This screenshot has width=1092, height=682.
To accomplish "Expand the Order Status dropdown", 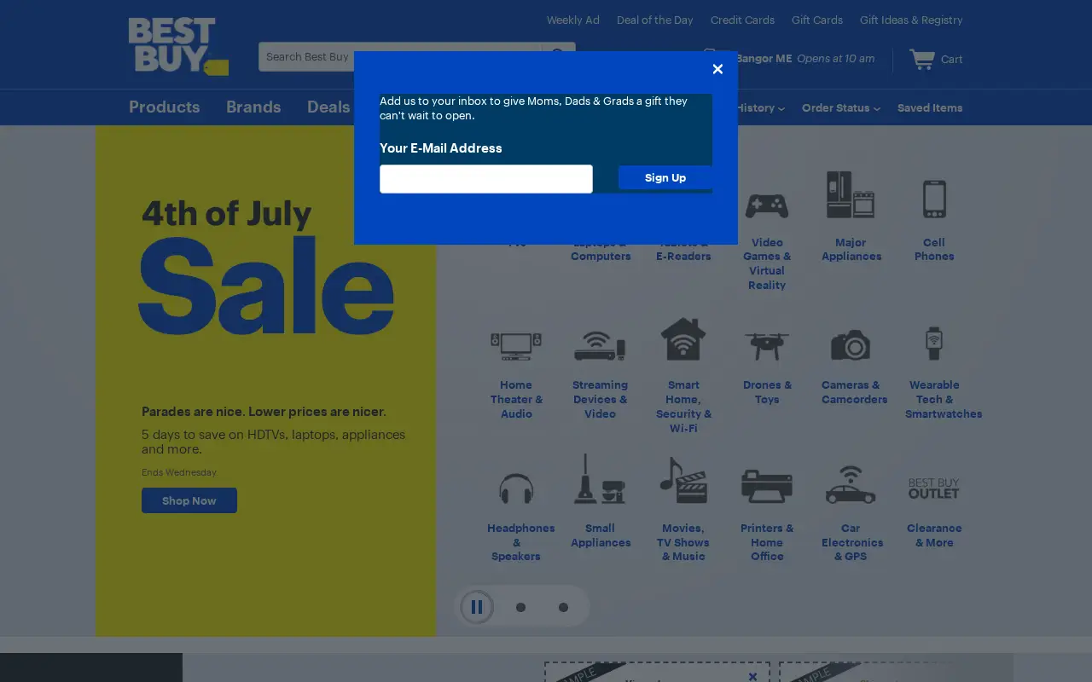I will point(840,107).
